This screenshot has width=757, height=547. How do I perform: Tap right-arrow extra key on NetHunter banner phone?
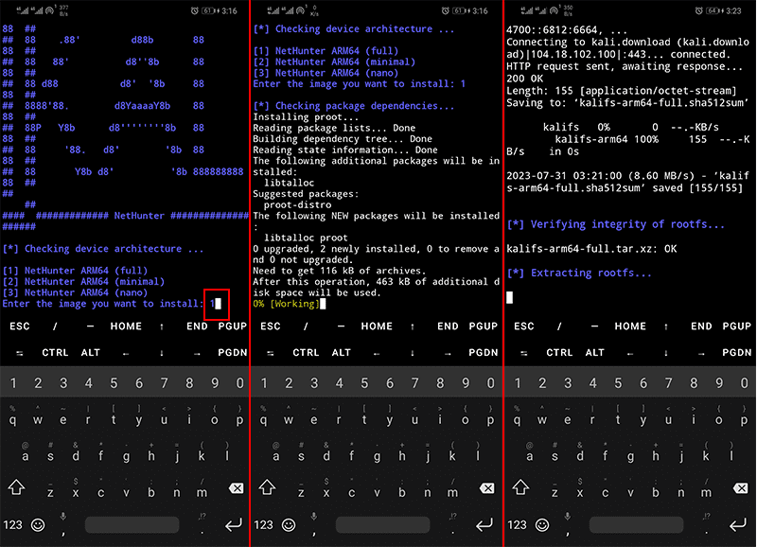[x=197, y=353]
